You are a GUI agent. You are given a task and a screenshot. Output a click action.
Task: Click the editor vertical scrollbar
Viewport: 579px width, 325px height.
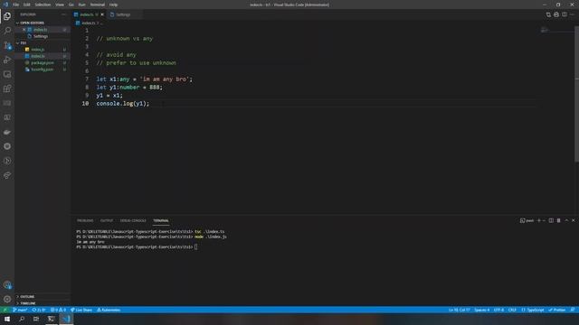[576, 94]
